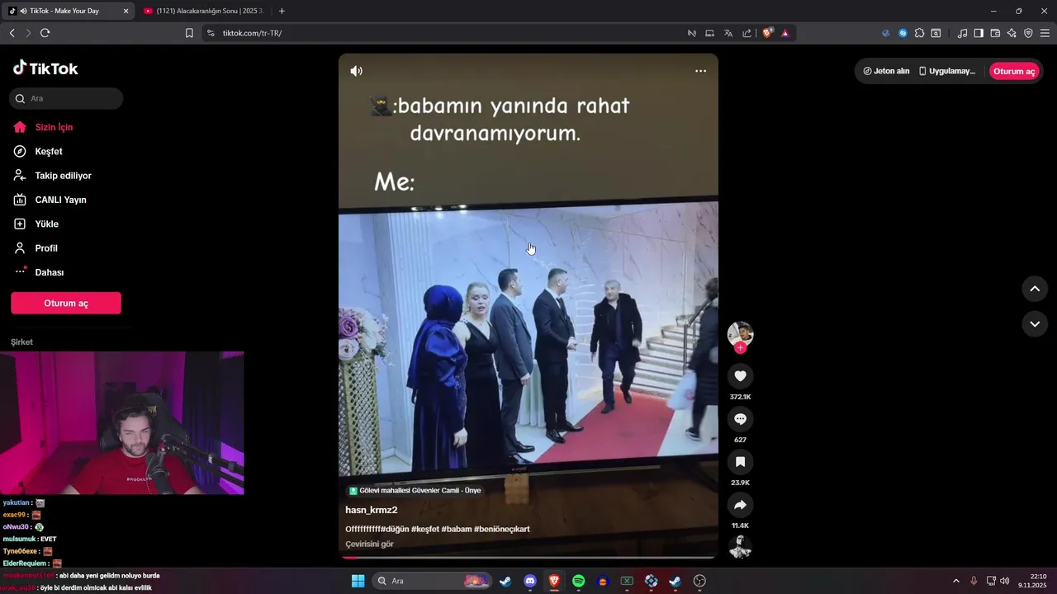
Task: Open the browser extensions puzzle icon
Action: point(919,33)
